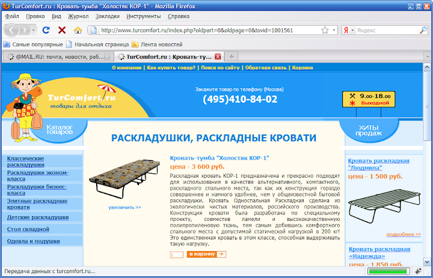The image size is (433, 278).
Task: Click the working hours yellow sign
Action: (369, 99)
